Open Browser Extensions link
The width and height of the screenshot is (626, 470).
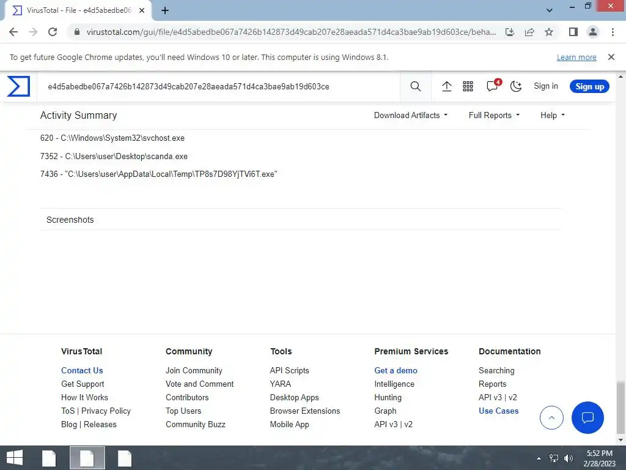pos(305,411)
